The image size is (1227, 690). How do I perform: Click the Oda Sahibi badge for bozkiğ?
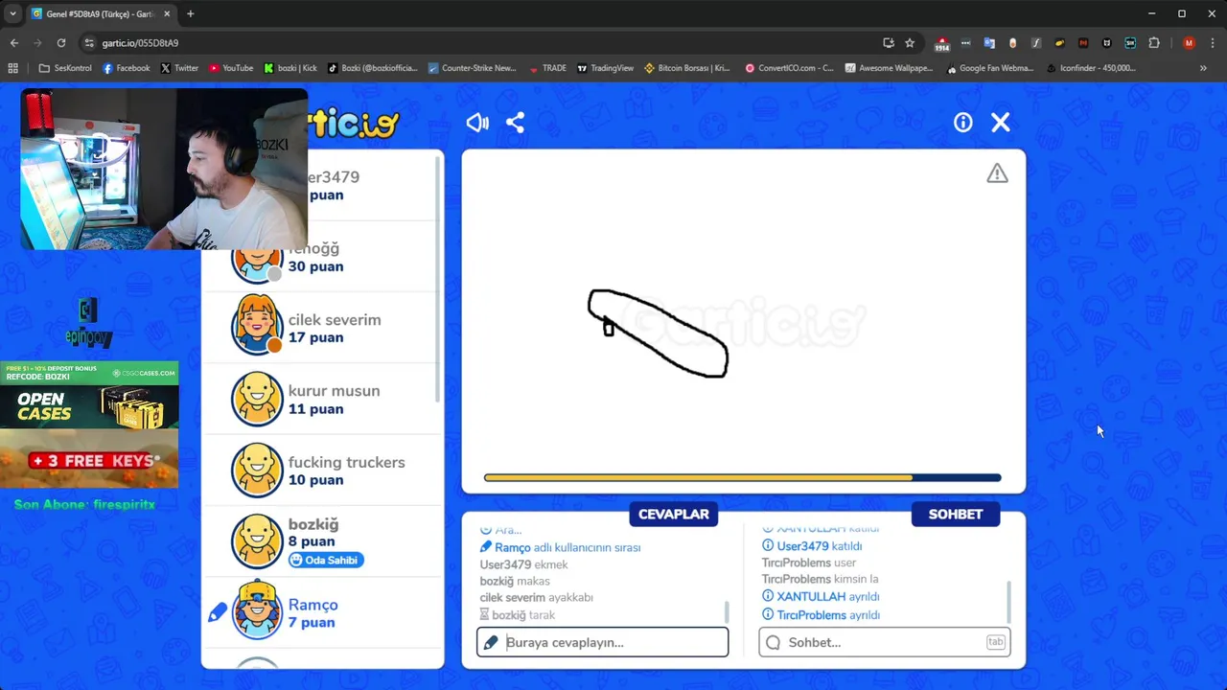[x=326, y=560]
